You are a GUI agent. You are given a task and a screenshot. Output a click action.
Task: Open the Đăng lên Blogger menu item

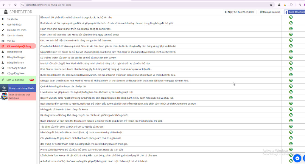click(16, 57)
